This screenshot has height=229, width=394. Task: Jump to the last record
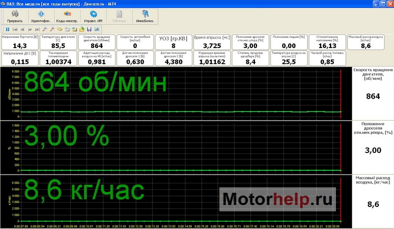[37, 29]
